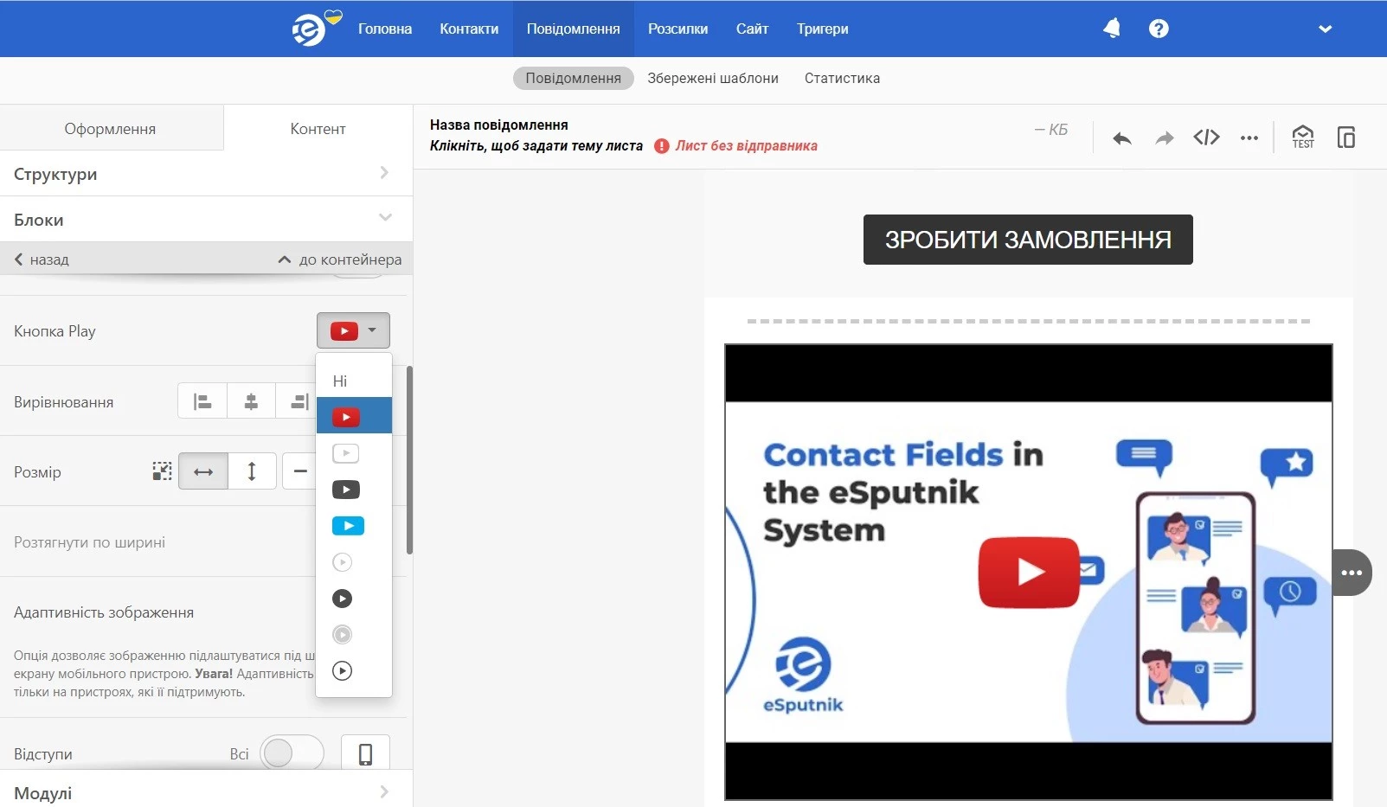Open Головна in top navigation
This screenshot has height=807, width=1387.
point(385,29)
